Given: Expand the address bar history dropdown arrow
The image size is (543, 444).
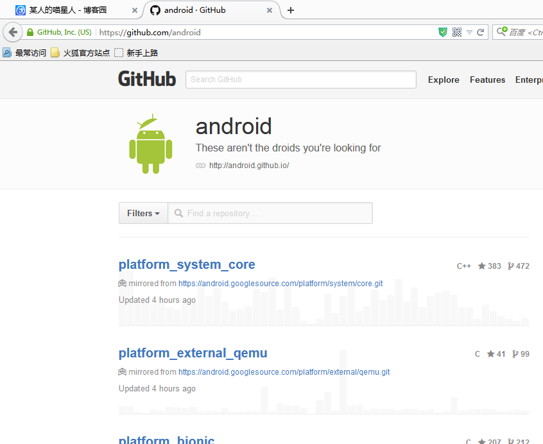Looking at the screenshot, I should pos(469,32).
